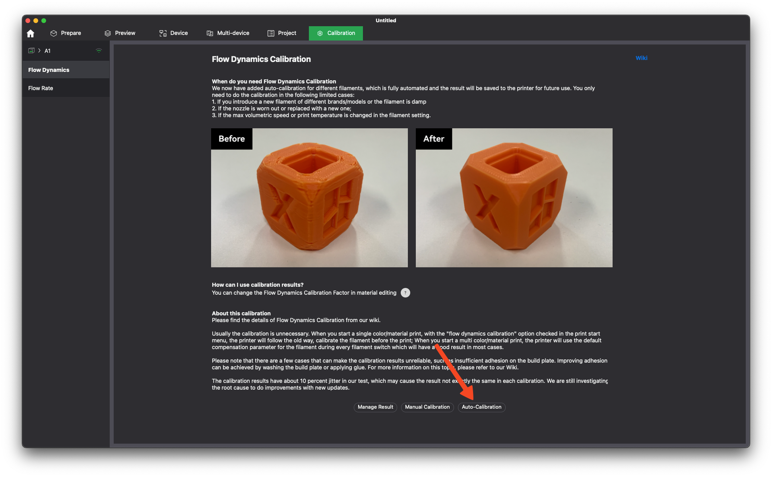Click the Prepare cube icon

pos(54,33)
